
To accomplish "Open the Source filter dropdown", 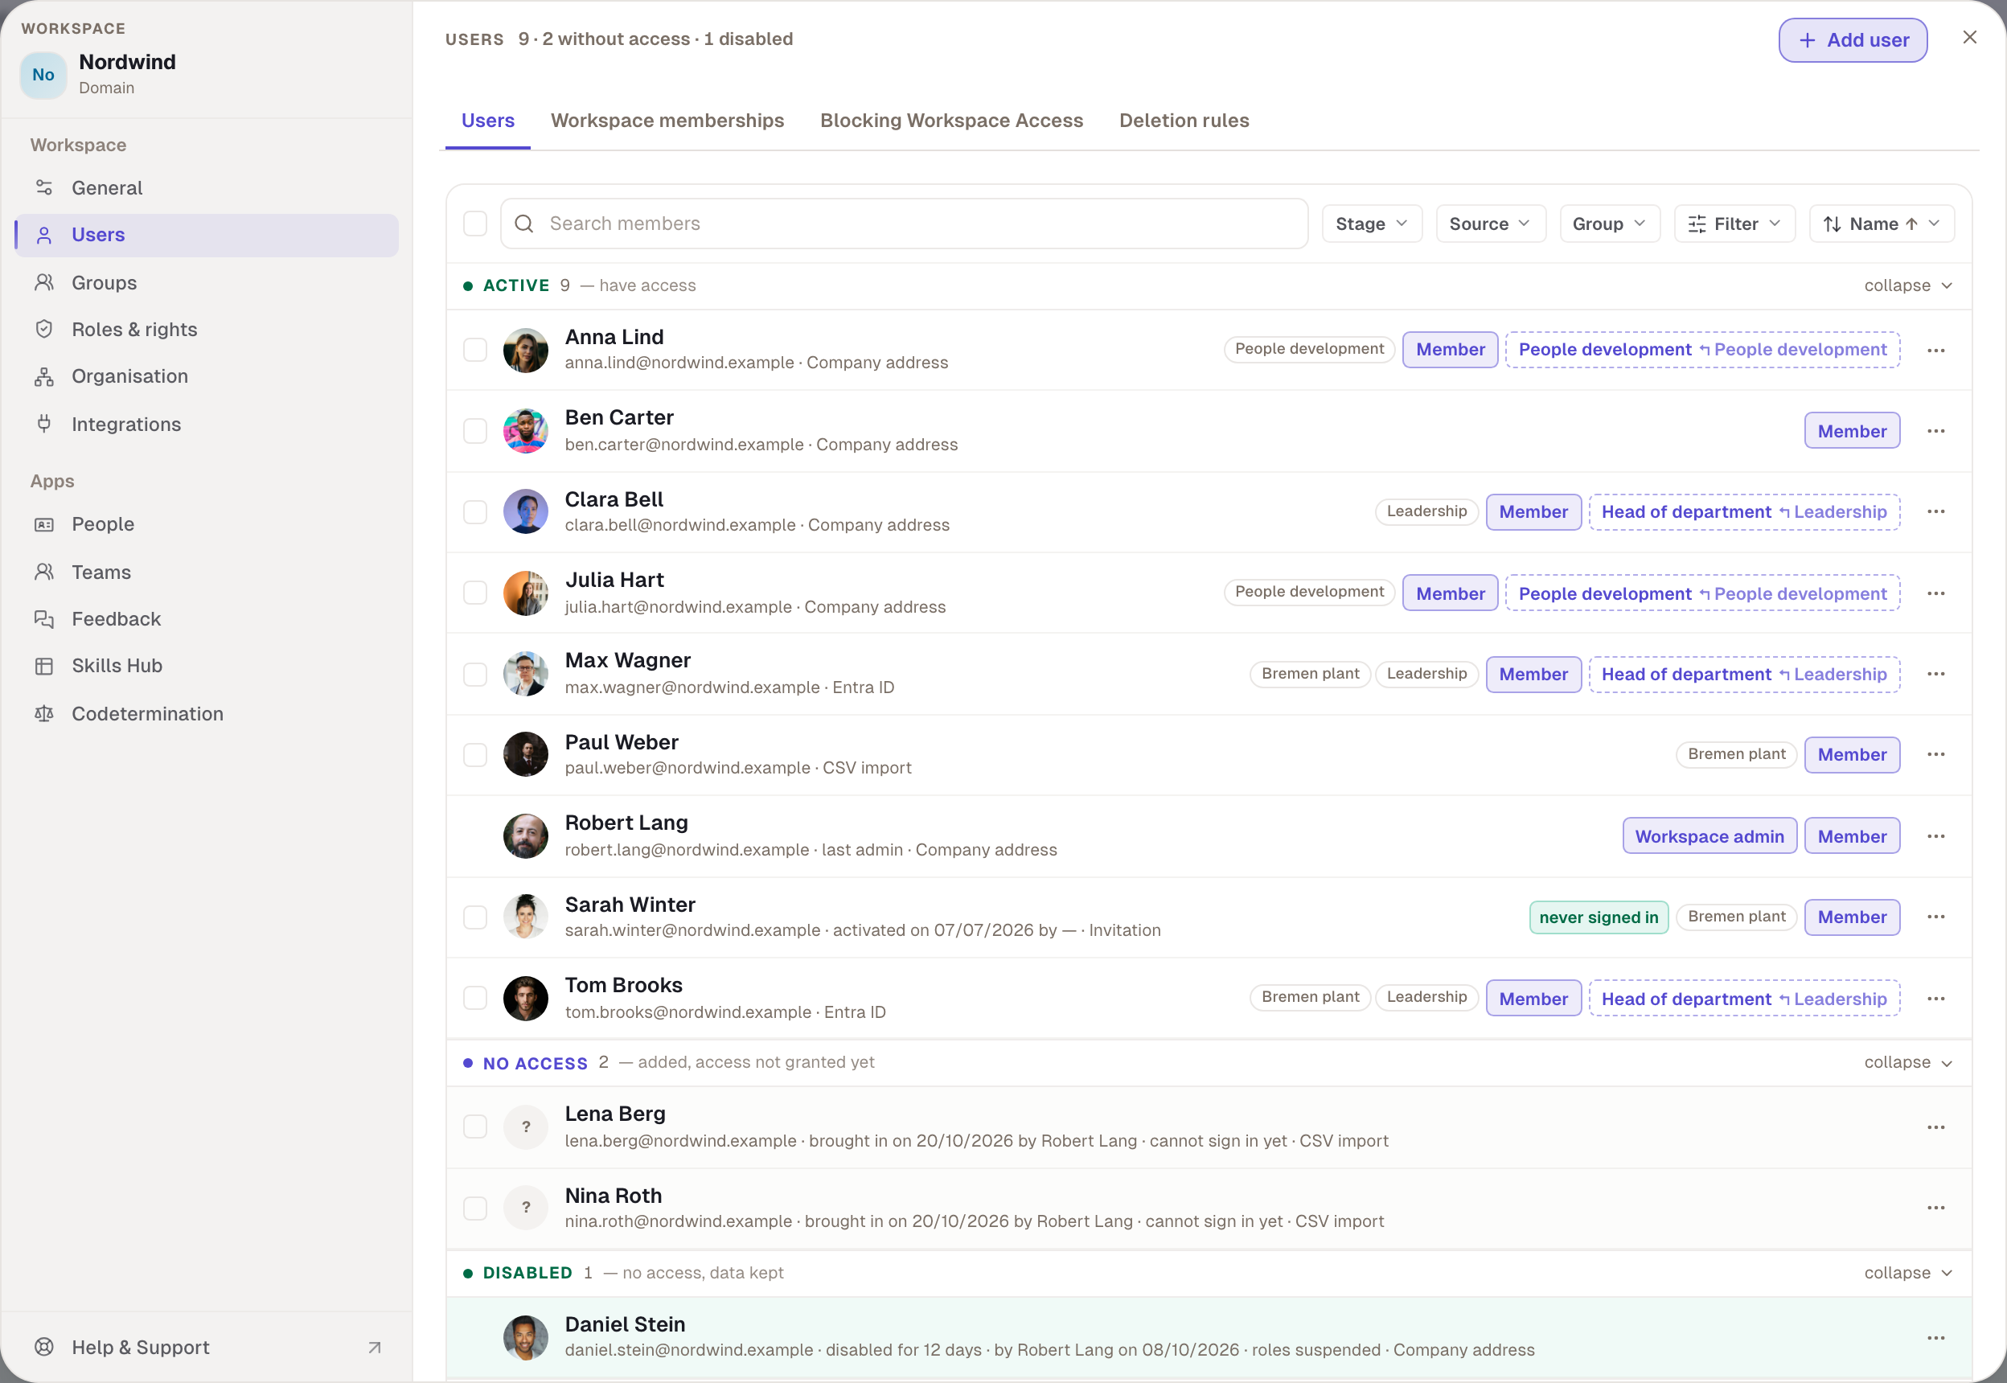I will tap(1491, 224).
